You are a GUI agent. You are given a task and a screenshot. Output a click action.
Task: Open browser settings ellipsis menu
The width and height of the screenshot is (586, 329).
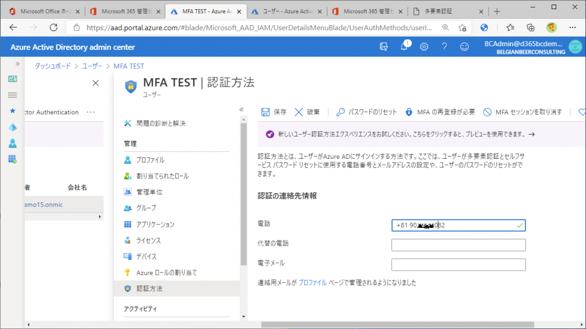click(x=572, y=27)
